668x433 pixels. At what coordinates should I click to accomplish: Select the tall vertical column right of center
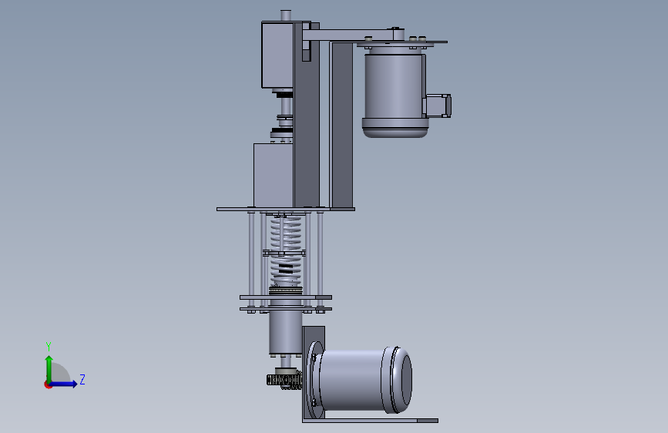(x=341, y=125)
